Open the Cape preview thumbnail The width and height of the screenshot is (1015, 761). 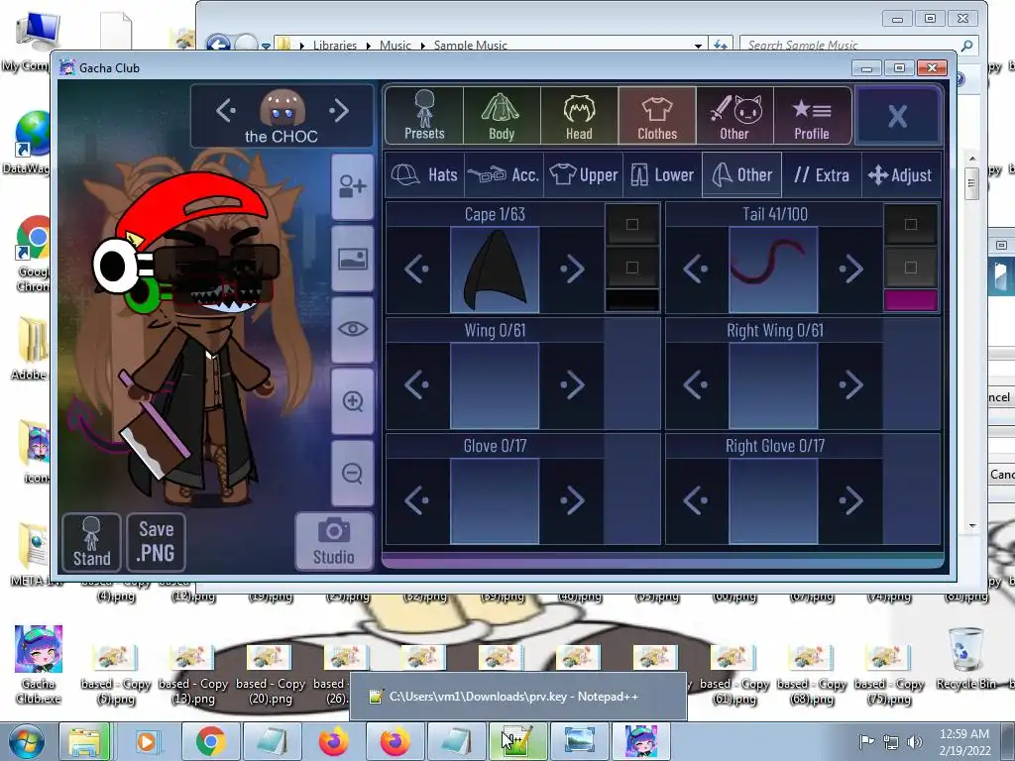495,270
